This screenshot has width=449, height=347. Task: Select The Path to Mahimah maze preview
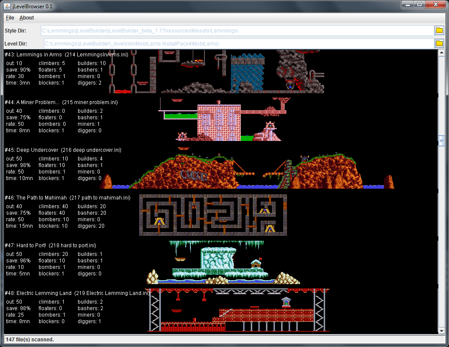[213, 215]
